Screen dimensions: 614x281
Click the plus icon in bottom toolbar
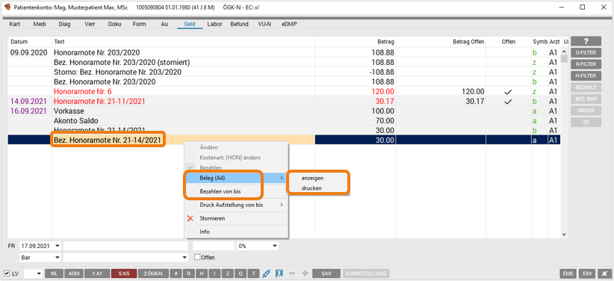point(306,274)
